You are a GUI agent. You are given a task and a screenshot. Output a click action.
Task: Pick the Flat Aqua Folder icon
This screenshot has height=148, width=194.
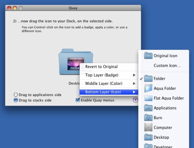coord(148,98)
